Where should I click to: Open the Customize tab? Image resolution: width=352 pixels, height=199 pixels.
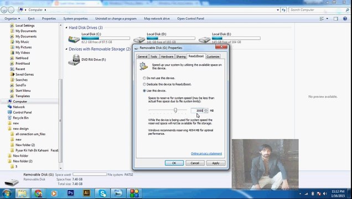213,56
